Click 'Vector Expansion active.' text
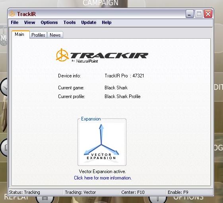223x203 pixels. [x=102, y=171]
